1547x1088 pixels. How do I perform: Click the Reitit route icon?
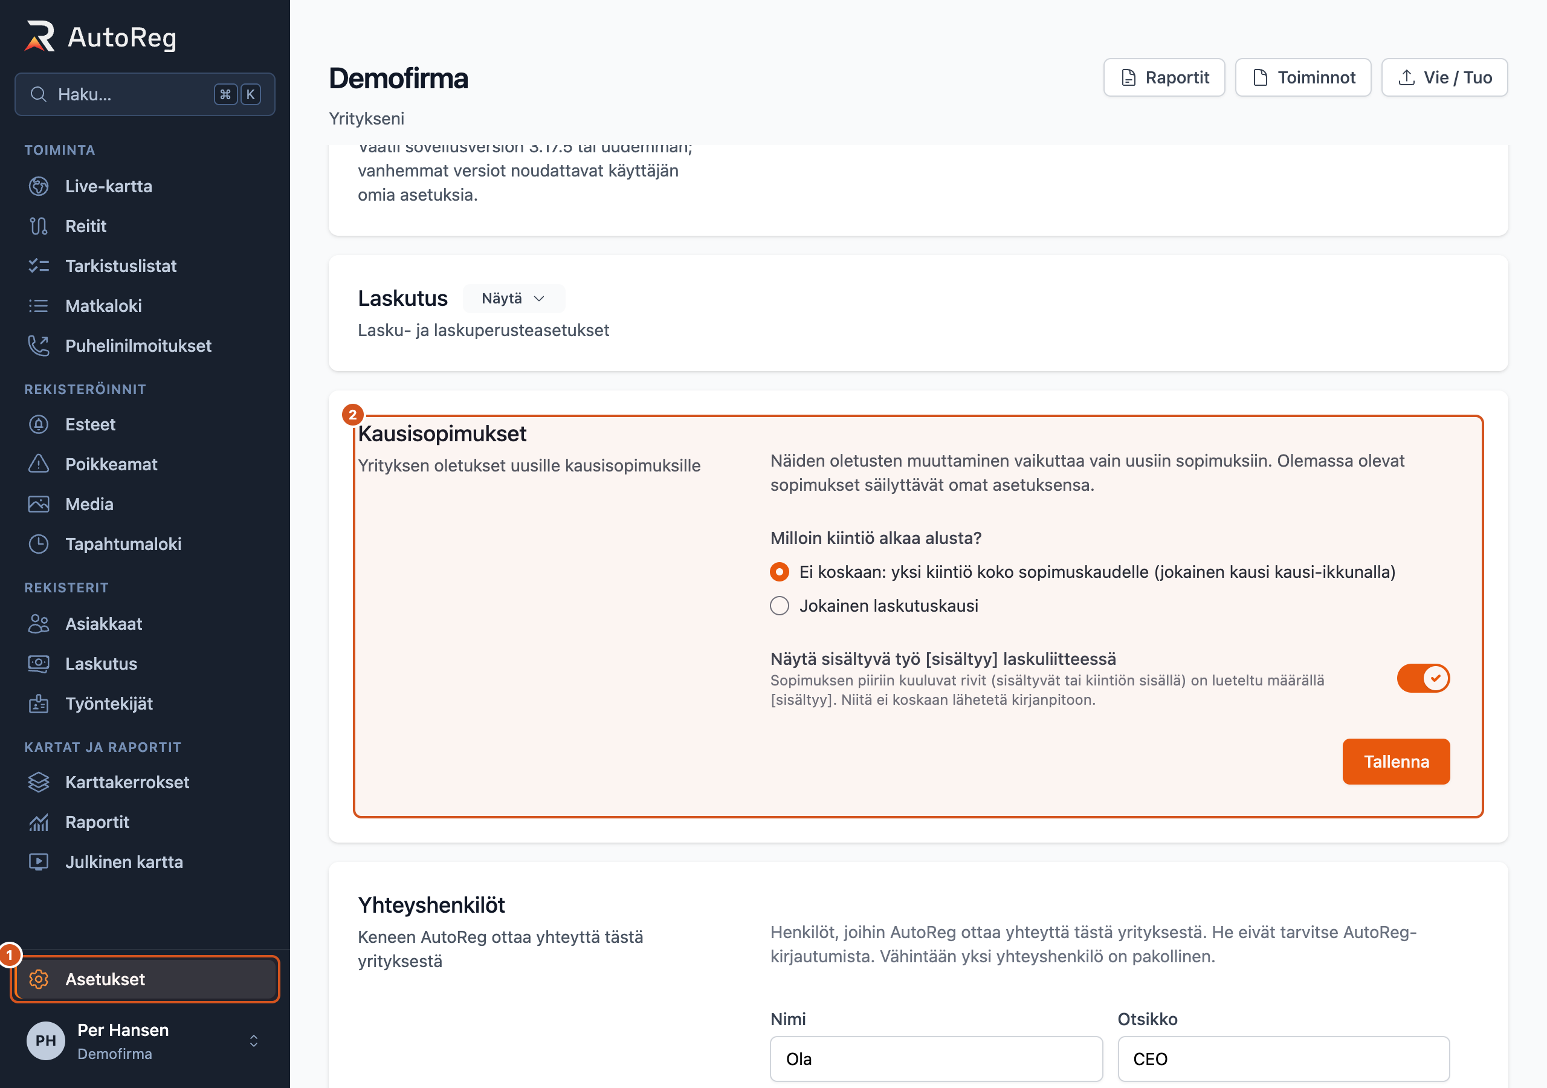click(x=39, y=226)
